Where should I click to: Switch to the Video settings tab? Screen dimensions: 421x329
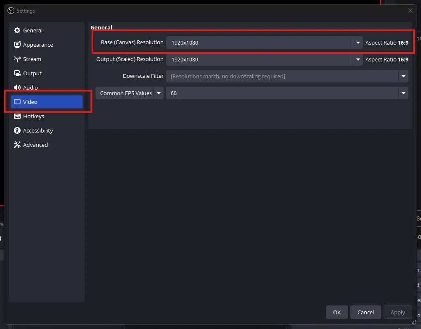pyautogui.click(x=46, y=102)
